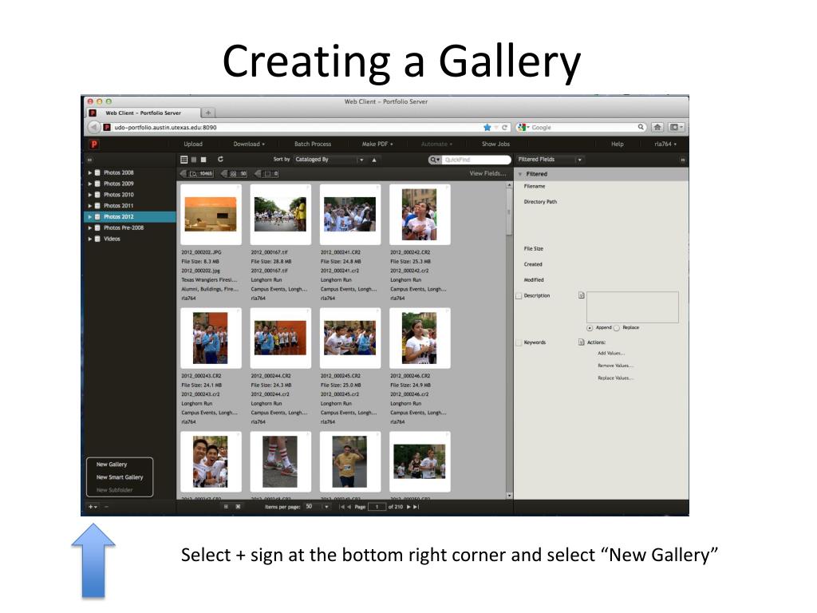This screenshot has width=817, height=613.
Task: Expand the Videos catalog
Action: 89,239
